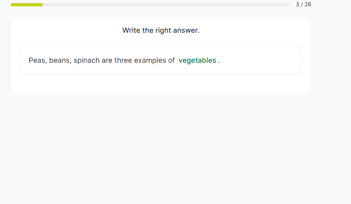This screenshot has height=204, width=351.
Task: Click the 3 / 26 question counter
Action: (303, 4)
